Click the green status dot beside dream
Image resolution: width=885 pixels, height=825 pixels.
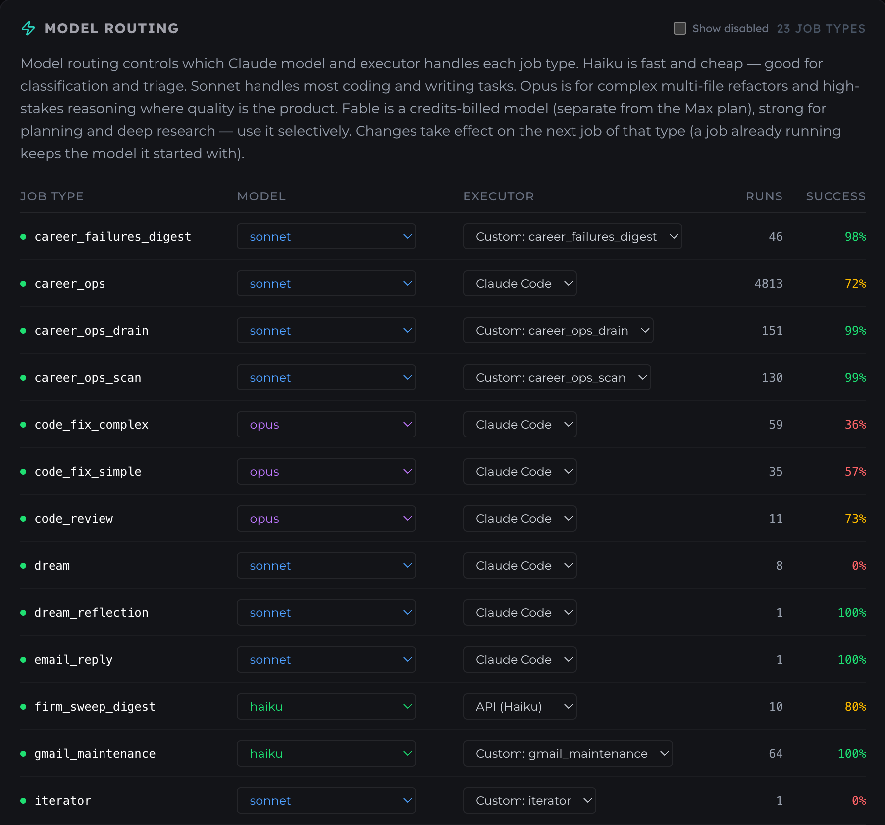pyautogui.click(x=23, y=566)
